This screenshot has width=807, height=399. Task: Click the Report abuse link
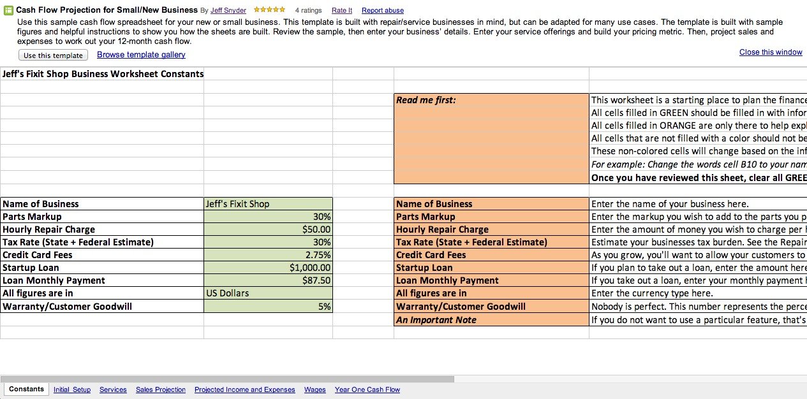click(x=383, y=11)
